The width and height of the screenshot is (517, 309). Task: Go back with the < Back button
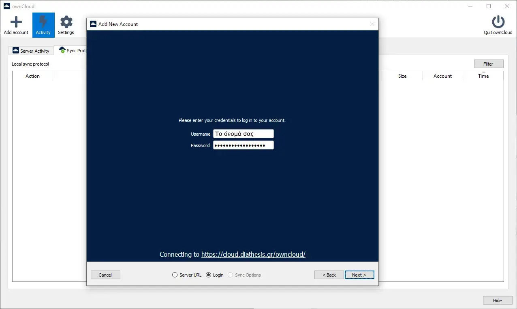[329, 275]
